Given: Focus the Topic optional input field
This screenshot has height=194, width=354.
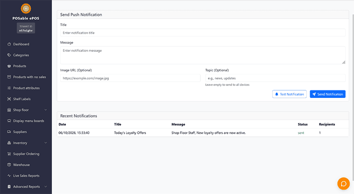Looking at the screenshot, I should click(x=275, y=78).
